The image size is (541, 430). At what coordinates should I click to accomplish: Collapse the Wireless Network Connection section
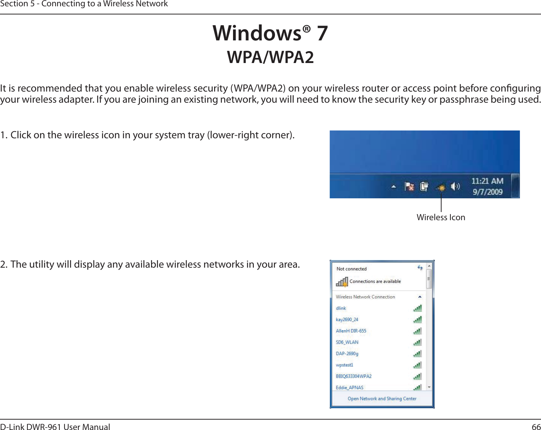(x=420, y=297)
